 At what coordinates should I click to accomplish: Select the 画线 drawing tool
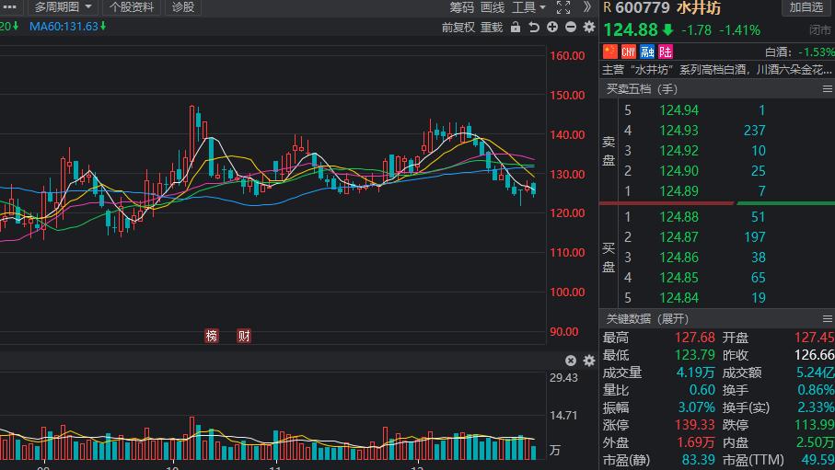tap(492, 7)
